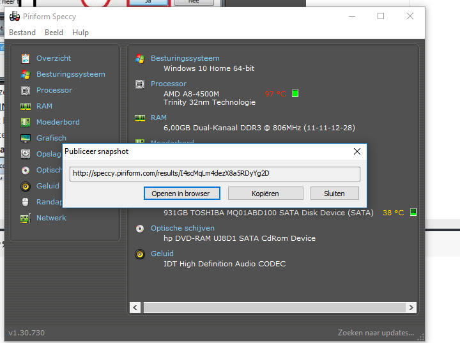This screenshot has width=460, height=343.
Task: Click the snapshot URL text field
Action: pyautogui.click(x=215, y=174)
